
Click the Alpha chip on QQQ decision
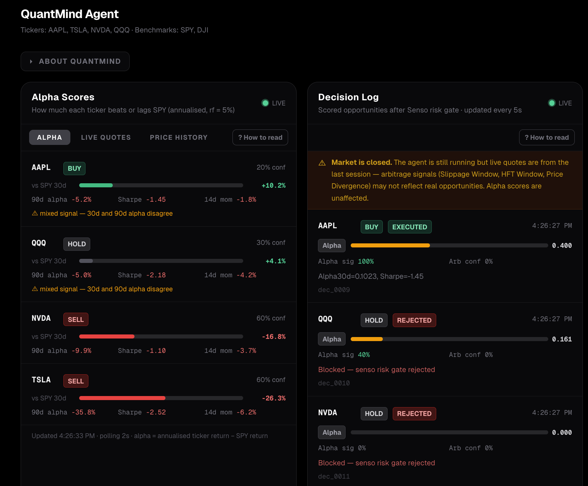click(332, 339)
